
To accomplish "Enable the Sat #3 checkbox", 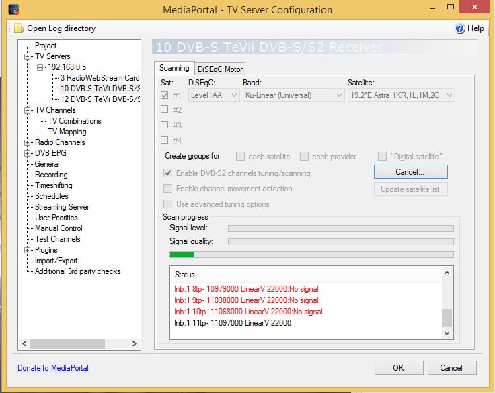I will pos(165,124).
